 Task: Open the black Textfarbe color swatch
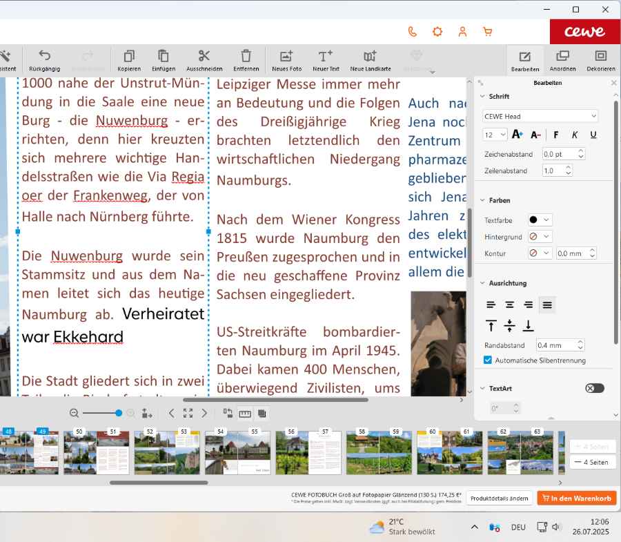(x=540, y=220)
